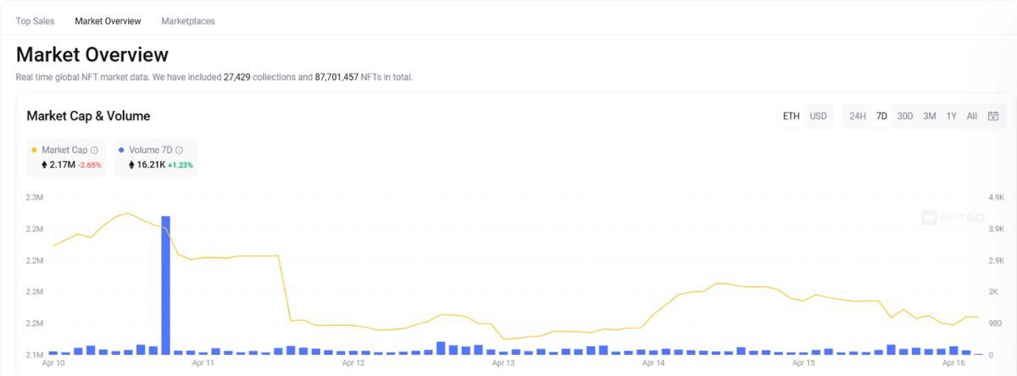The image size is (1017, 376).
Task: Click the yellow Market Cap legend dot
Action: (x=33, y=150)
